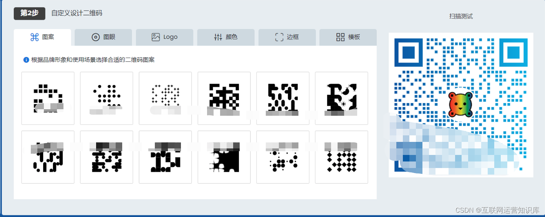Select the varied-size circles QR pattern
Viewport: 545px width, 217px height.
pyautogui.click(x=283, y=157)
